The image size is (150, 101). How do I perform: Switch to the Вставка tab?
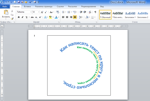pyautogui.click(x=27, y=6)
